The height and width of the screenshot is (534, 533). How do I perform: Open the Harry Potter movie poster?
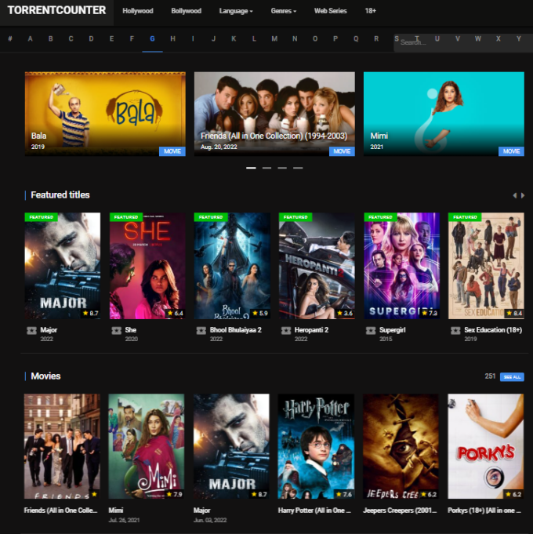click(316, 446)
